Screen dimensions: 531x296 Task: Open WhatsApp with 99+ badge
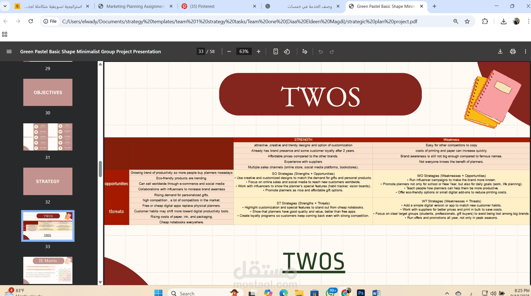click(331, 292)
